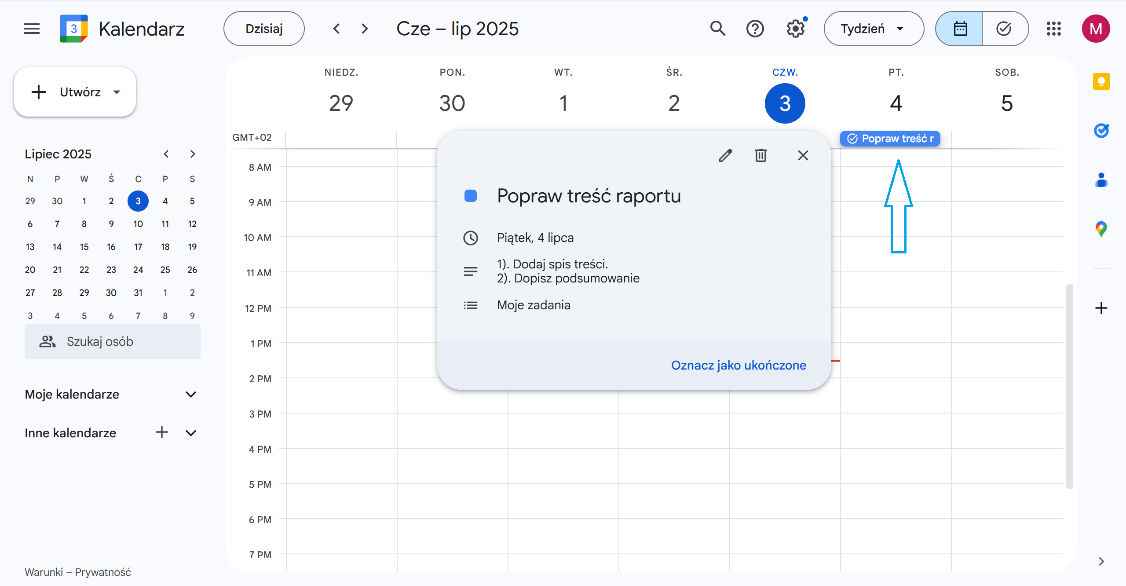
Task: Switch to Calendar view toggle
Action: (x=960, y=29)
